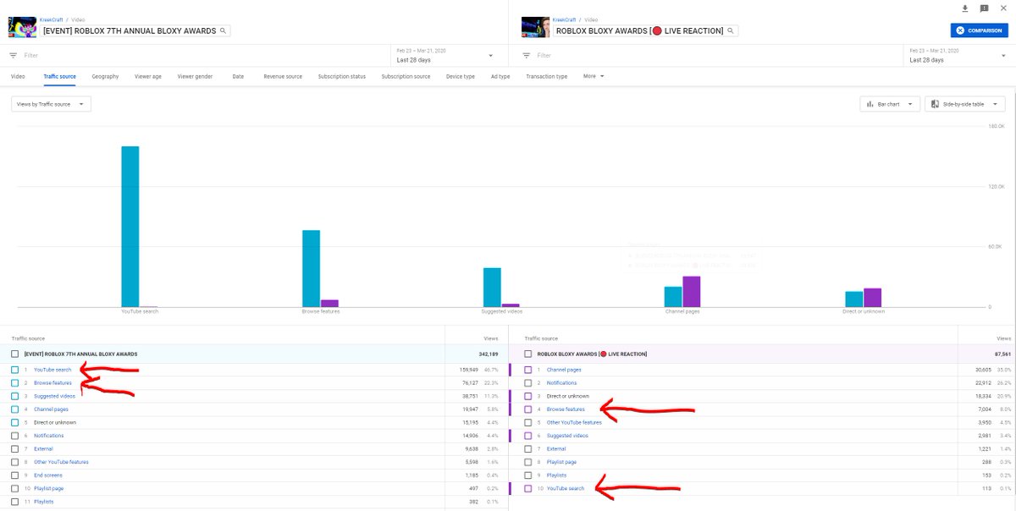The height and width of the screenshot is (511, 1016).
Task: Close the analytics view with the X icon
Action: click(x=1003, y=8)
